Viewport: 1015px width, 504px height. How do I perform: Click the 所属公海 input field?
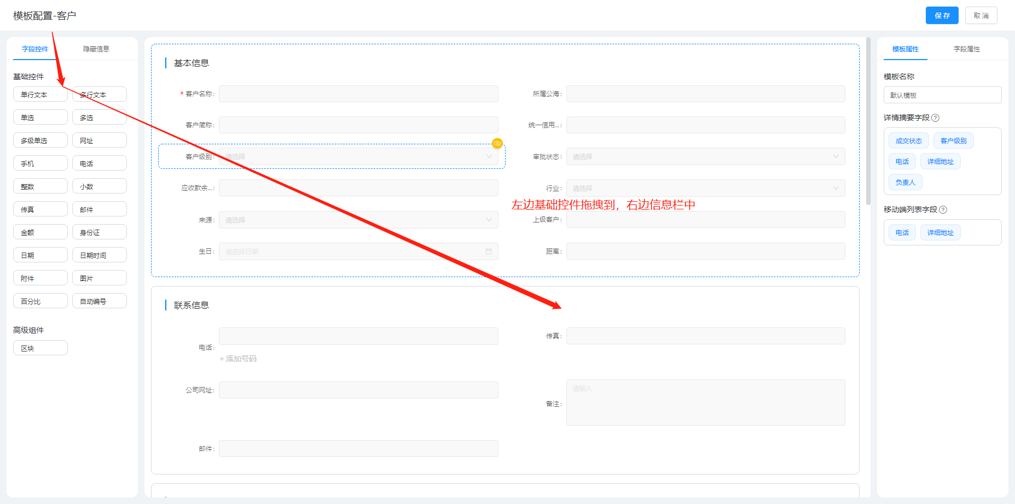[705, 93]
